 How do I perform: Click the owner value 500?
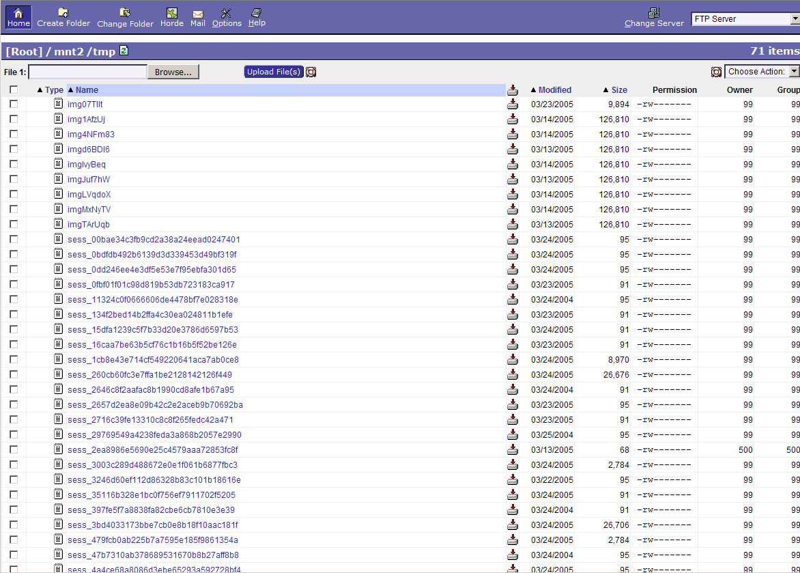(x=745, y=450)
